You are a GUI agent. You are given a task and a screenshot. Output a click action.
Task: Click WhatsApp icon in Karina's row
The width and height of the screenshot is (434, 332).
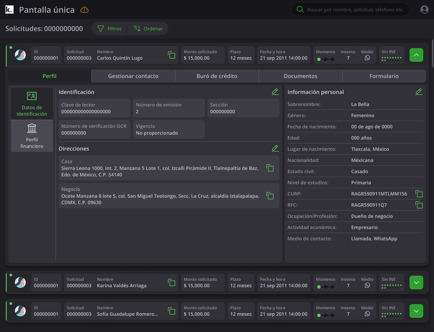coord(367,286)
